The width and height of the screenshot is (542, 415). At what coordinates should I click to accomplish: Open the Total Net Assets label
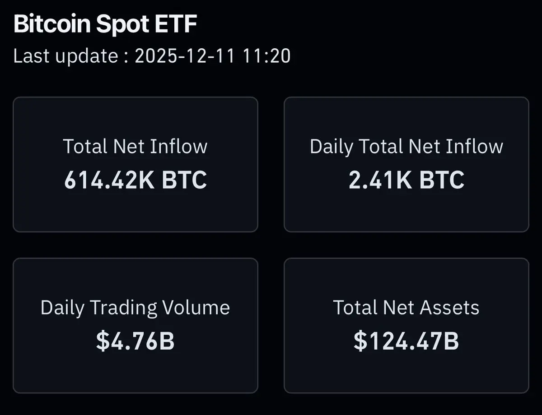406,308
